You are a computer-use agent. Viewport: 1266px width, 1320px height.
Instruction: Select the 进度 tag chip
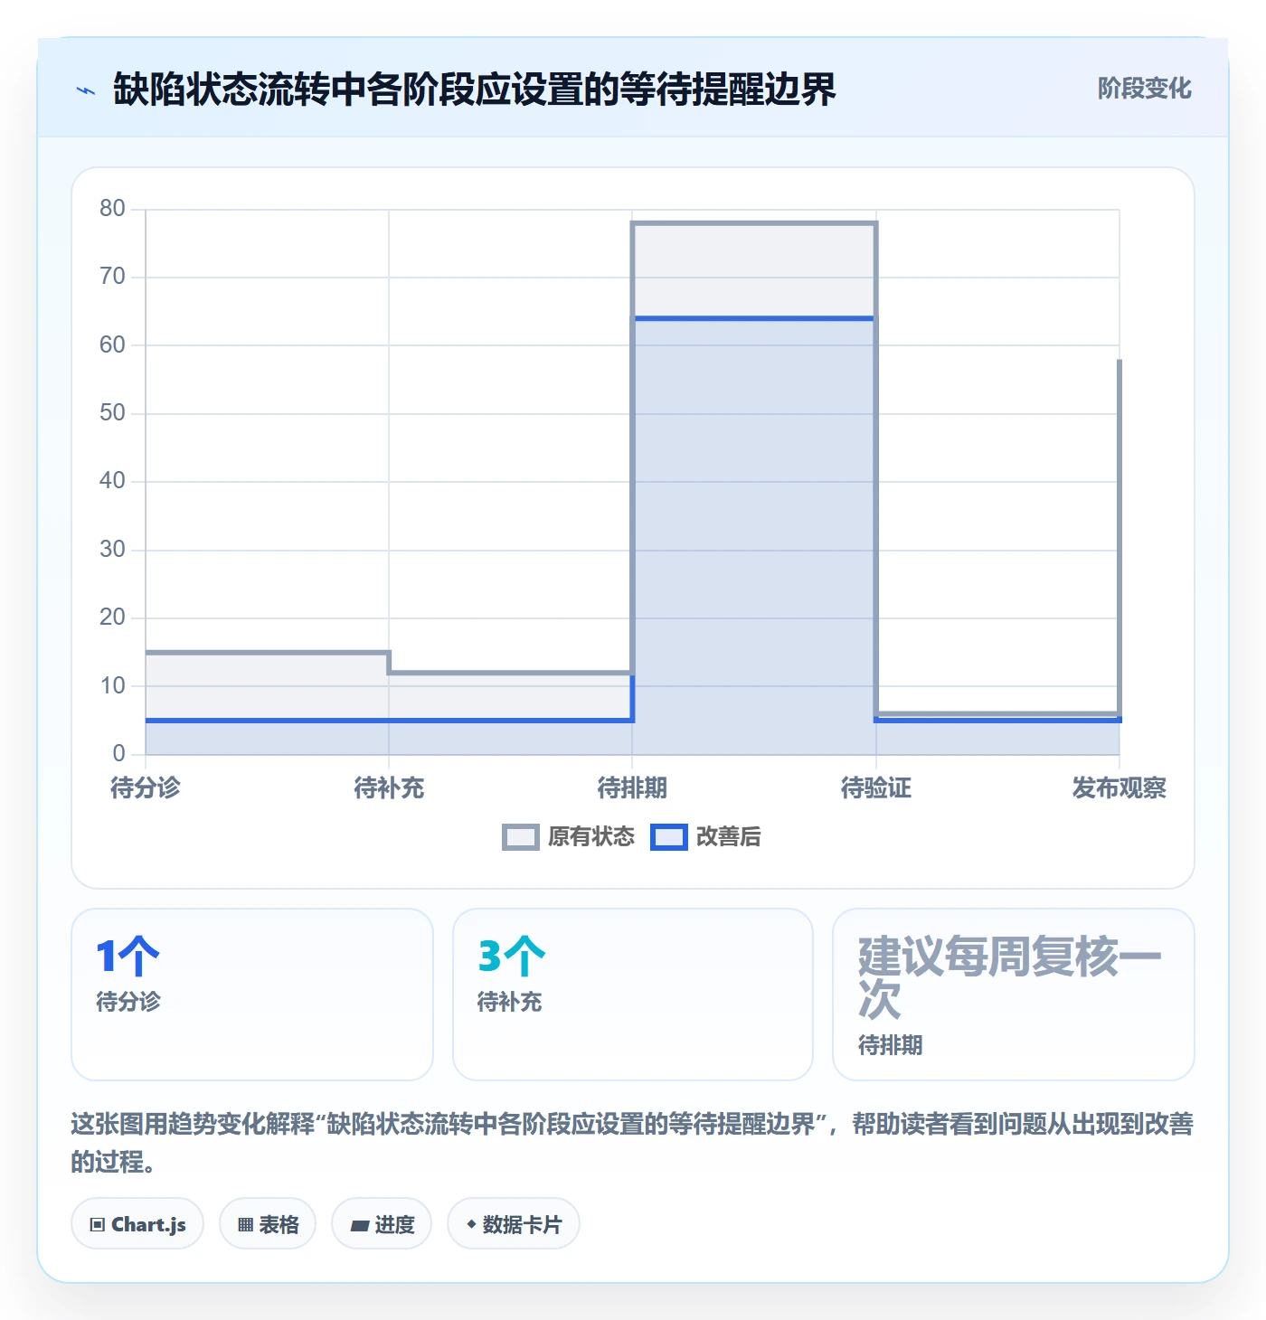click(x=382, y=1224)
